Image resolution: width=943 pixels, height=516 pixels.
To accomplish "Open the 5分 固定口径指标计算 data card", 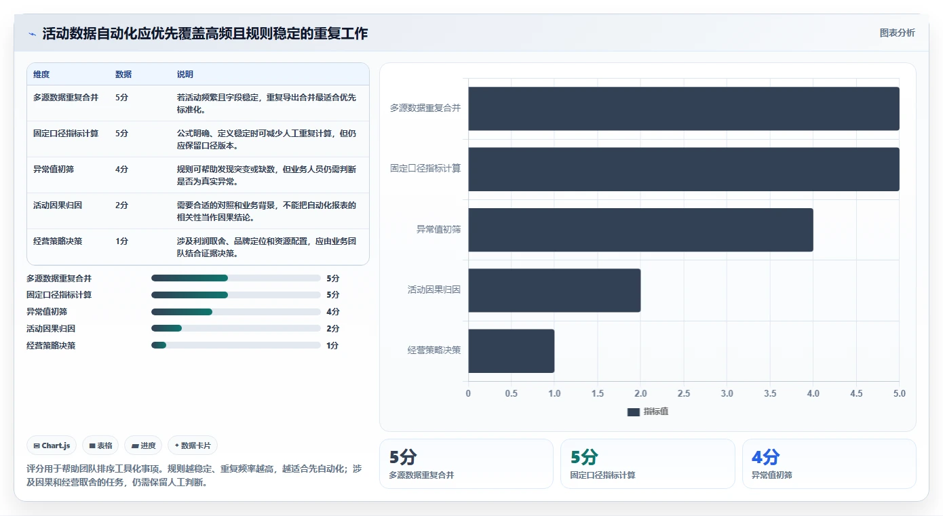I will click(648, 464).
